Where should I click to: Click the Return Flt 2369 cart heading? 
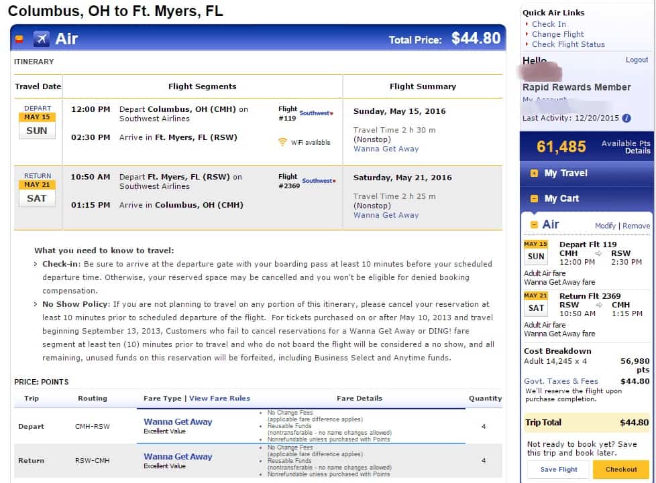[x=590, y=296]
